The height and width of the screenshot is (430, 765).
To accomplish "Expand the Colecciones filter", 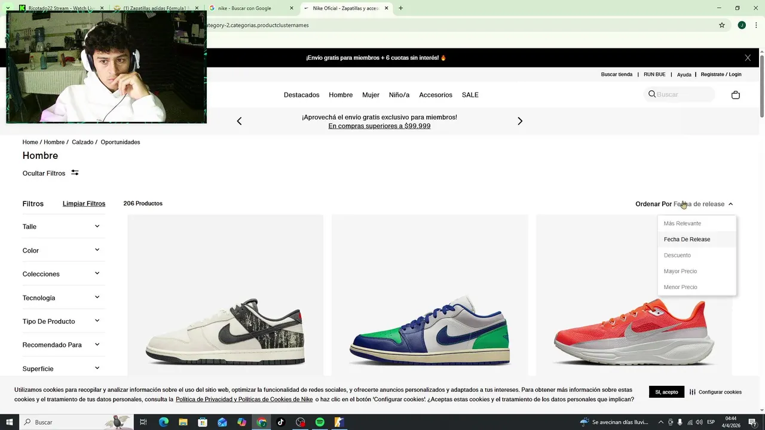I will pos(63,274).
